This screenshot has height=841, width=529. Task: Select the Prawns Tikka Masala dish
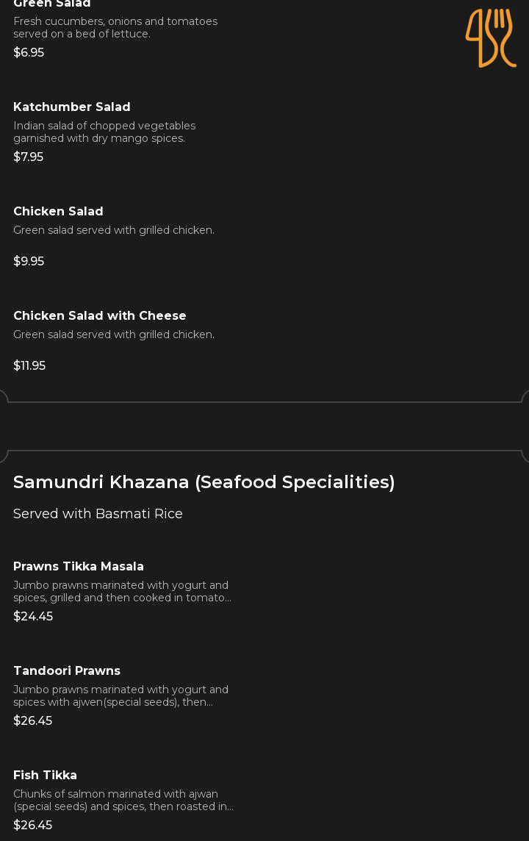coord(79,567)
